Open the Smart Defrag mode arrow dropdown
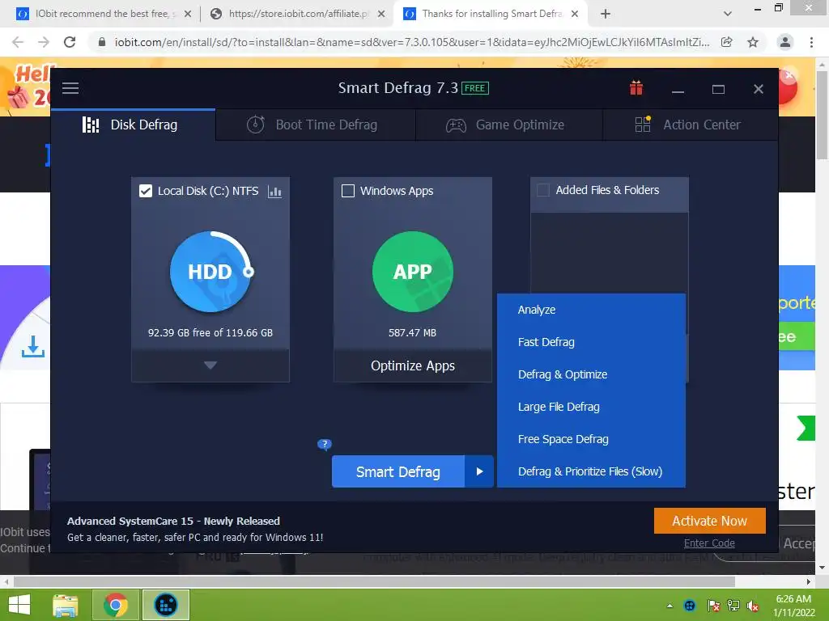Viewport: 829px width, 621px height. click(479, 471)
